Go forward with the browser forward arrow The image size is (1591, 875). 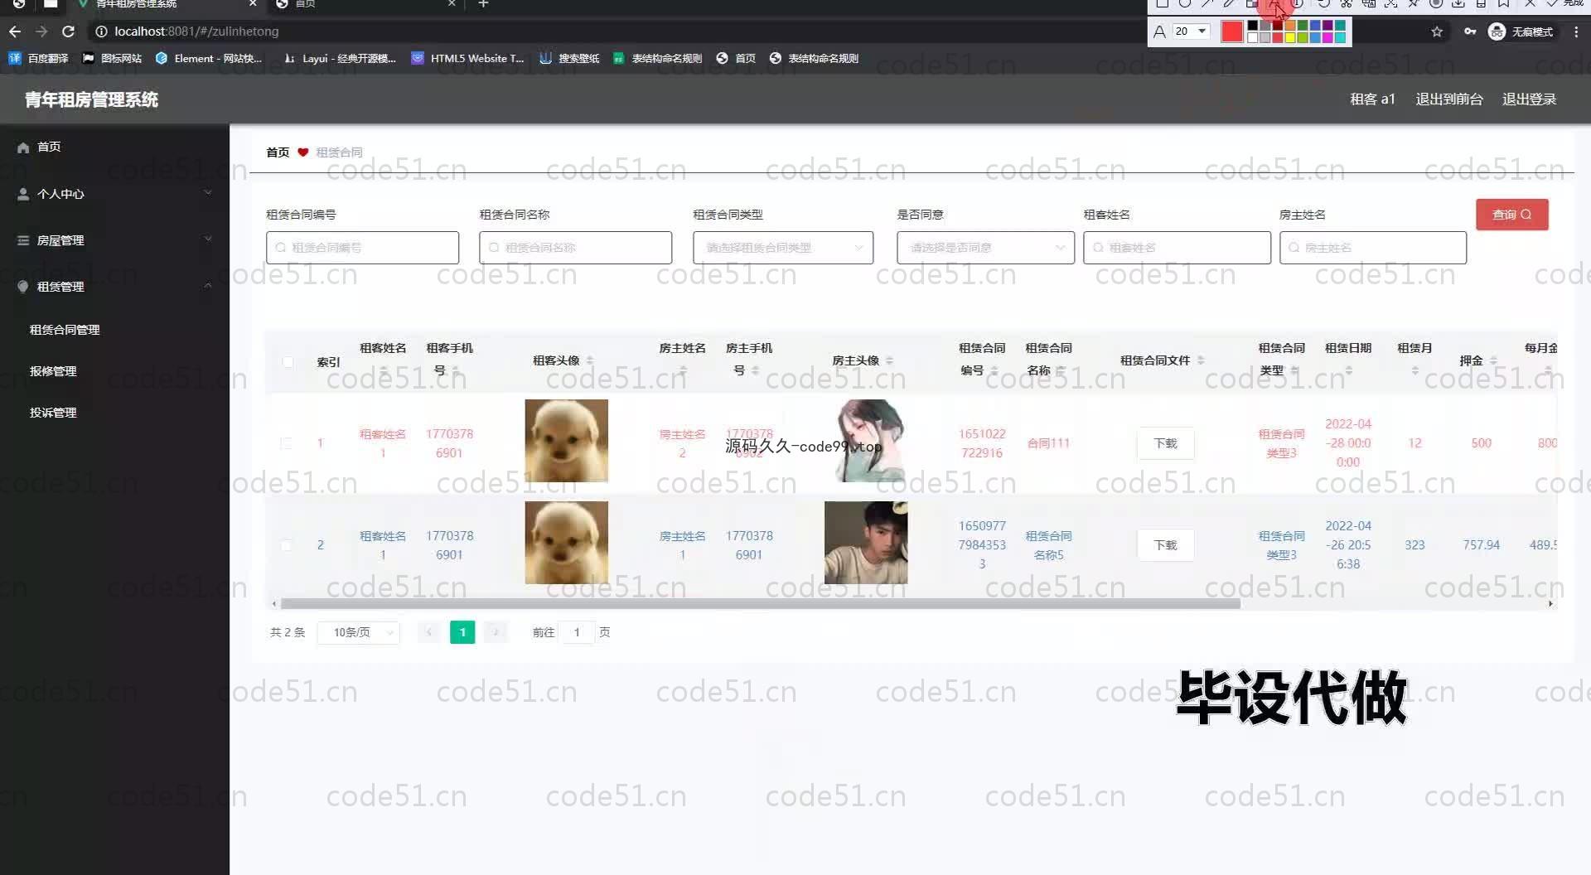click(41, 31)
